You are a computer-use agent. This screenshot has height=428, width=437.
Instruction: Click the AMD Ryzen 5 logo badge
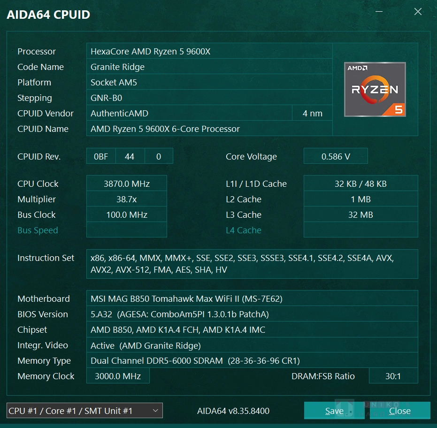(375, 89)
